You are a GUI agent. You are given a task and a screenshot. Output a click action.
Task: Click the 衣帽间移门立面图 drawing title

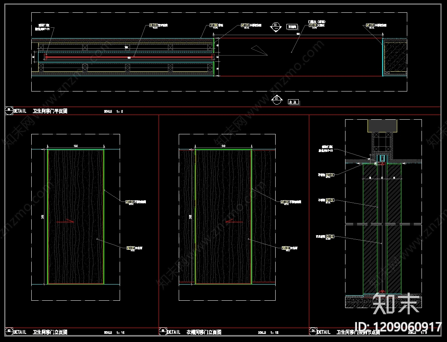pyautogui.click(x=204, y=332)
